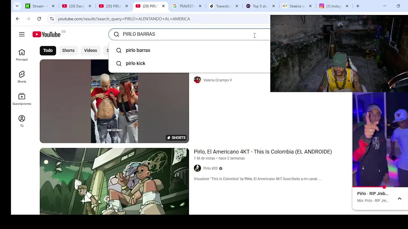Close the TRAVESTI tab
Viewport: 408px width, 229px height.
point(200,6)
